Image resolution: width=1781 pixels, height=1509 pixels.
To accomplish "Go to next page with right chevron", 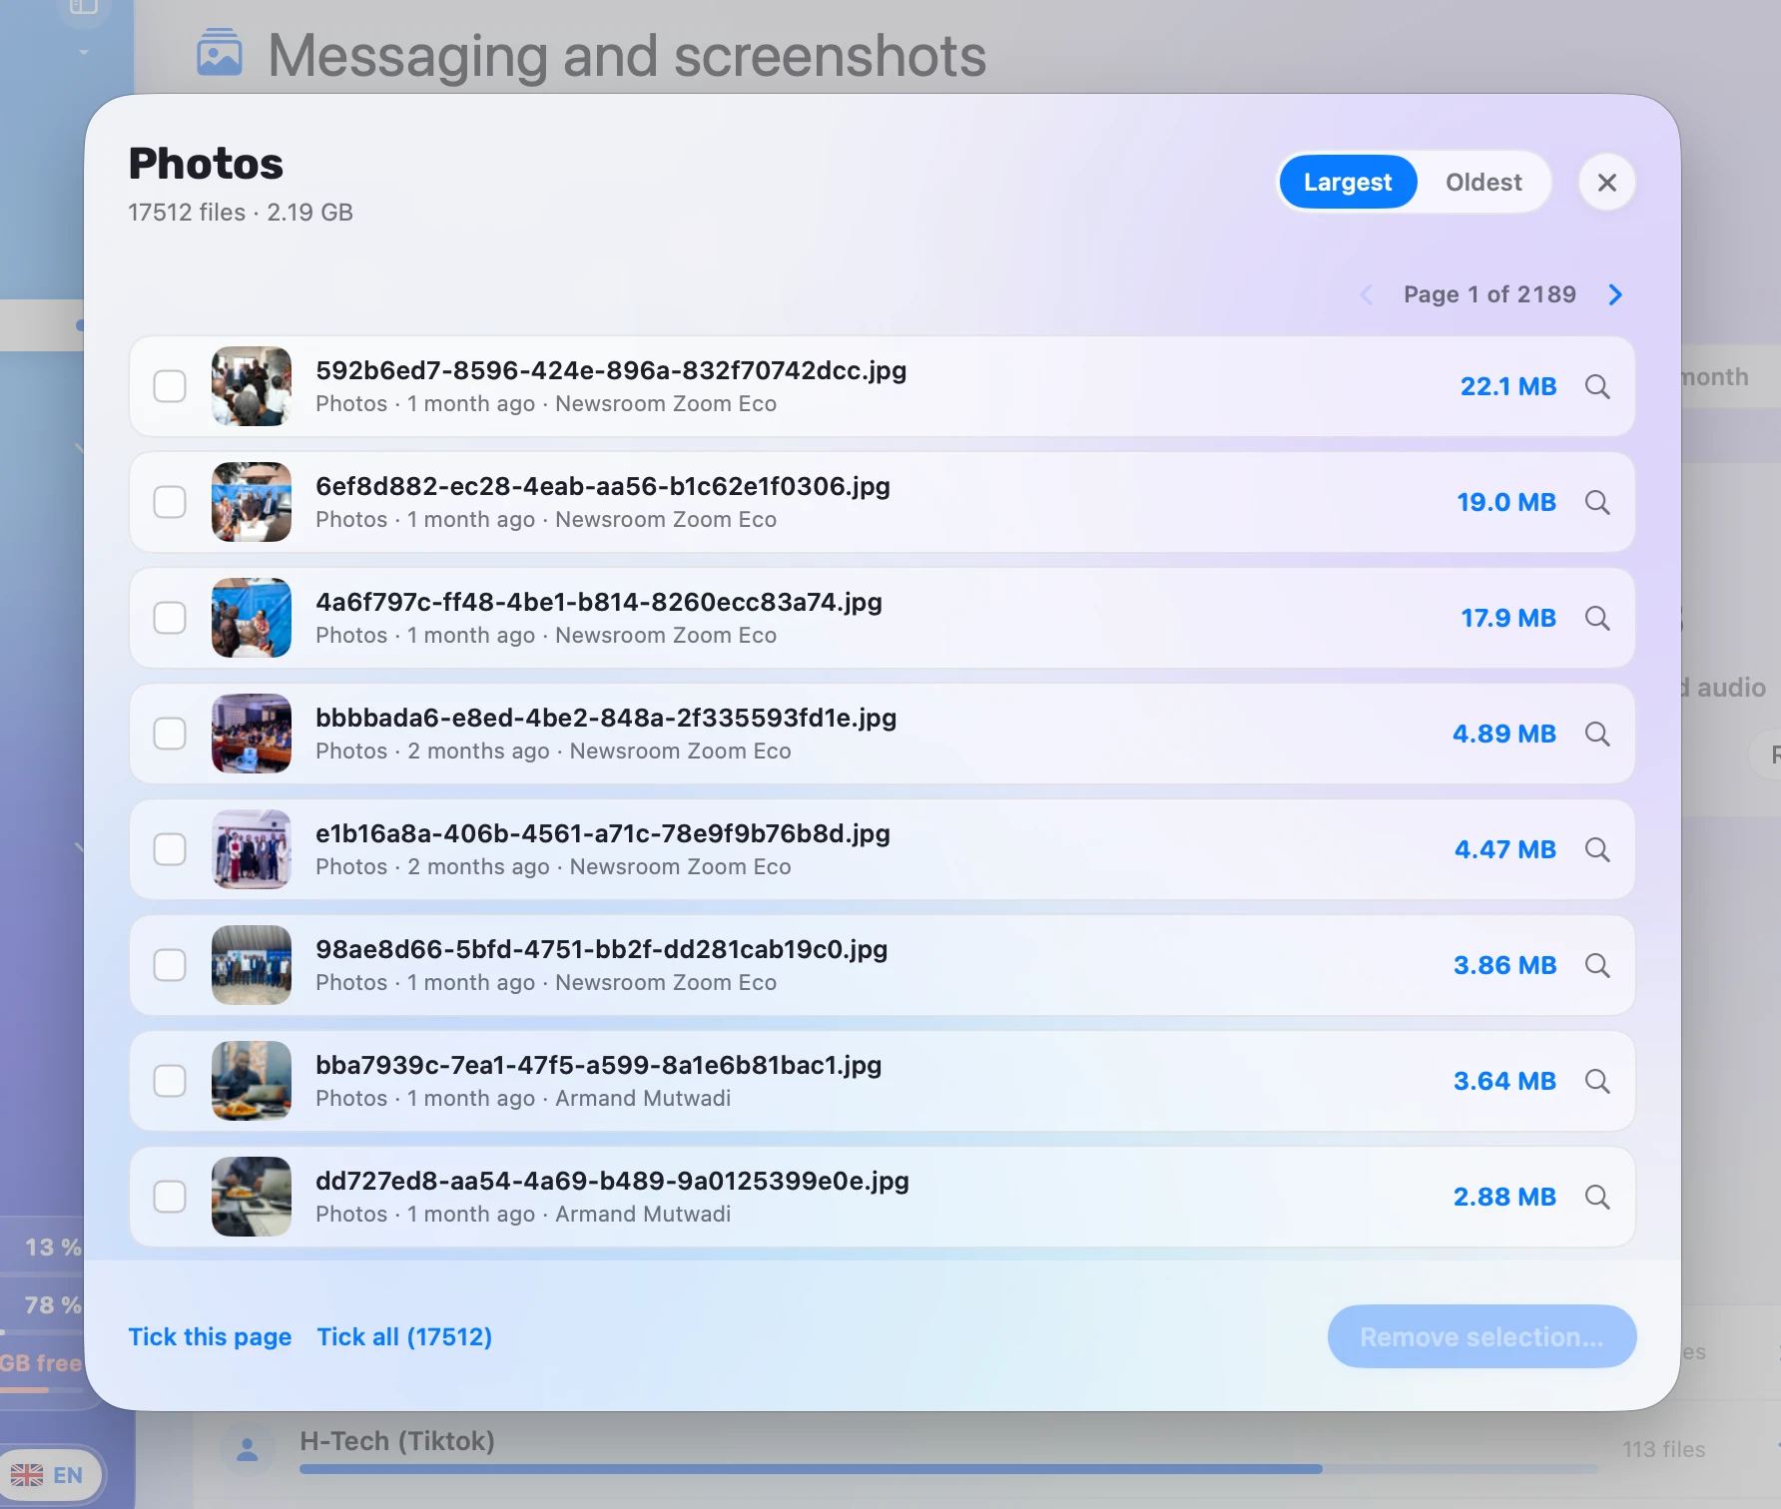I will tap(1615, 294).
